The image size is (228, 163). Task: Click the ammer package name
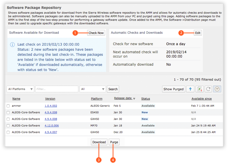(x=16, y=106)
